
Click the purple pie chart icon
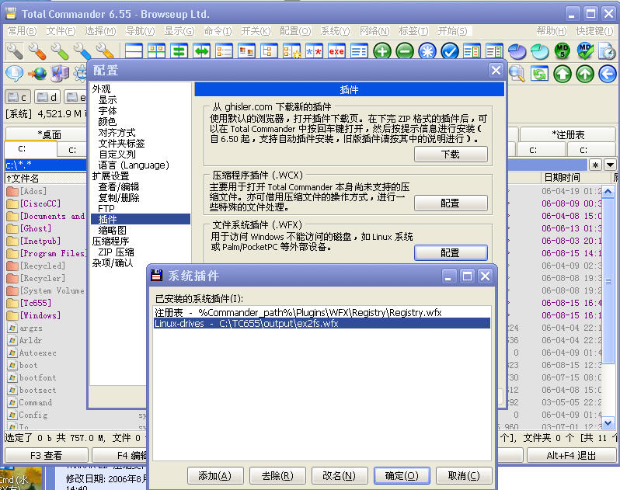pos(517,51)
